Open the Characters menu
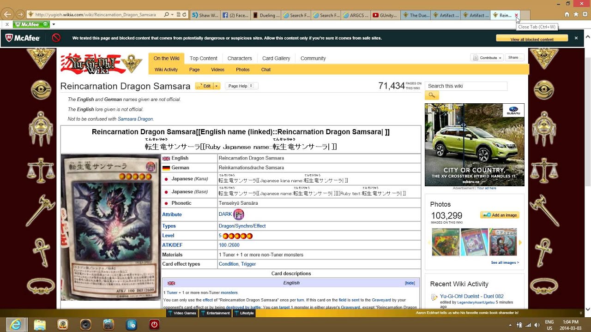The height and width of the screenshot is (332, 591). point(240,59)
